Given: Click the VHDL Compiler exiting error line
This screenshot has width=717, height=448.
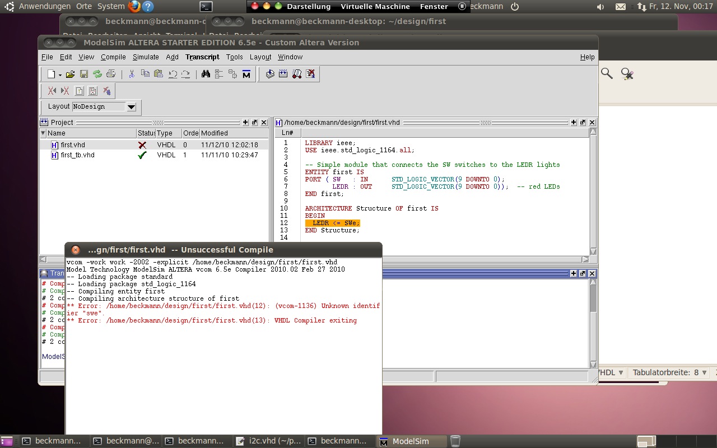Looking at the screenshot, I should (212, 320).
